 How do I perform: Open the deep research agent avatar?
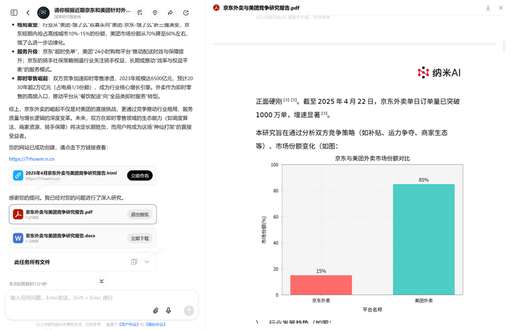tap(43, 13)
